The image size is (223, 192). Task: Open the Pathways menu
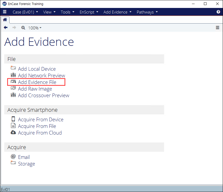(x=147, y=12)
